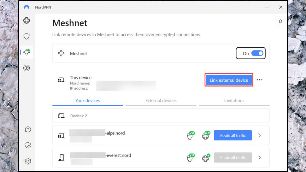
Task: Click the NordVPN logo in title bar
Action: click(x=26, y=7)
